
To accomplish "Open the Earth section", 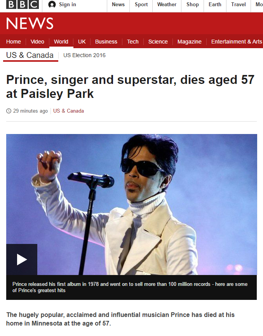I will (x=215, y=5).
